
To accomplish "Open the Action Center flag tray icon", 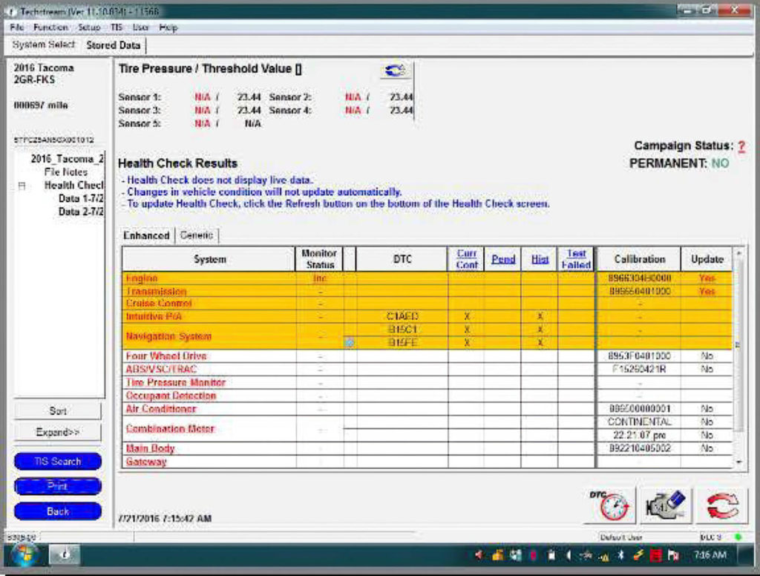I will [x=673, y=556].
